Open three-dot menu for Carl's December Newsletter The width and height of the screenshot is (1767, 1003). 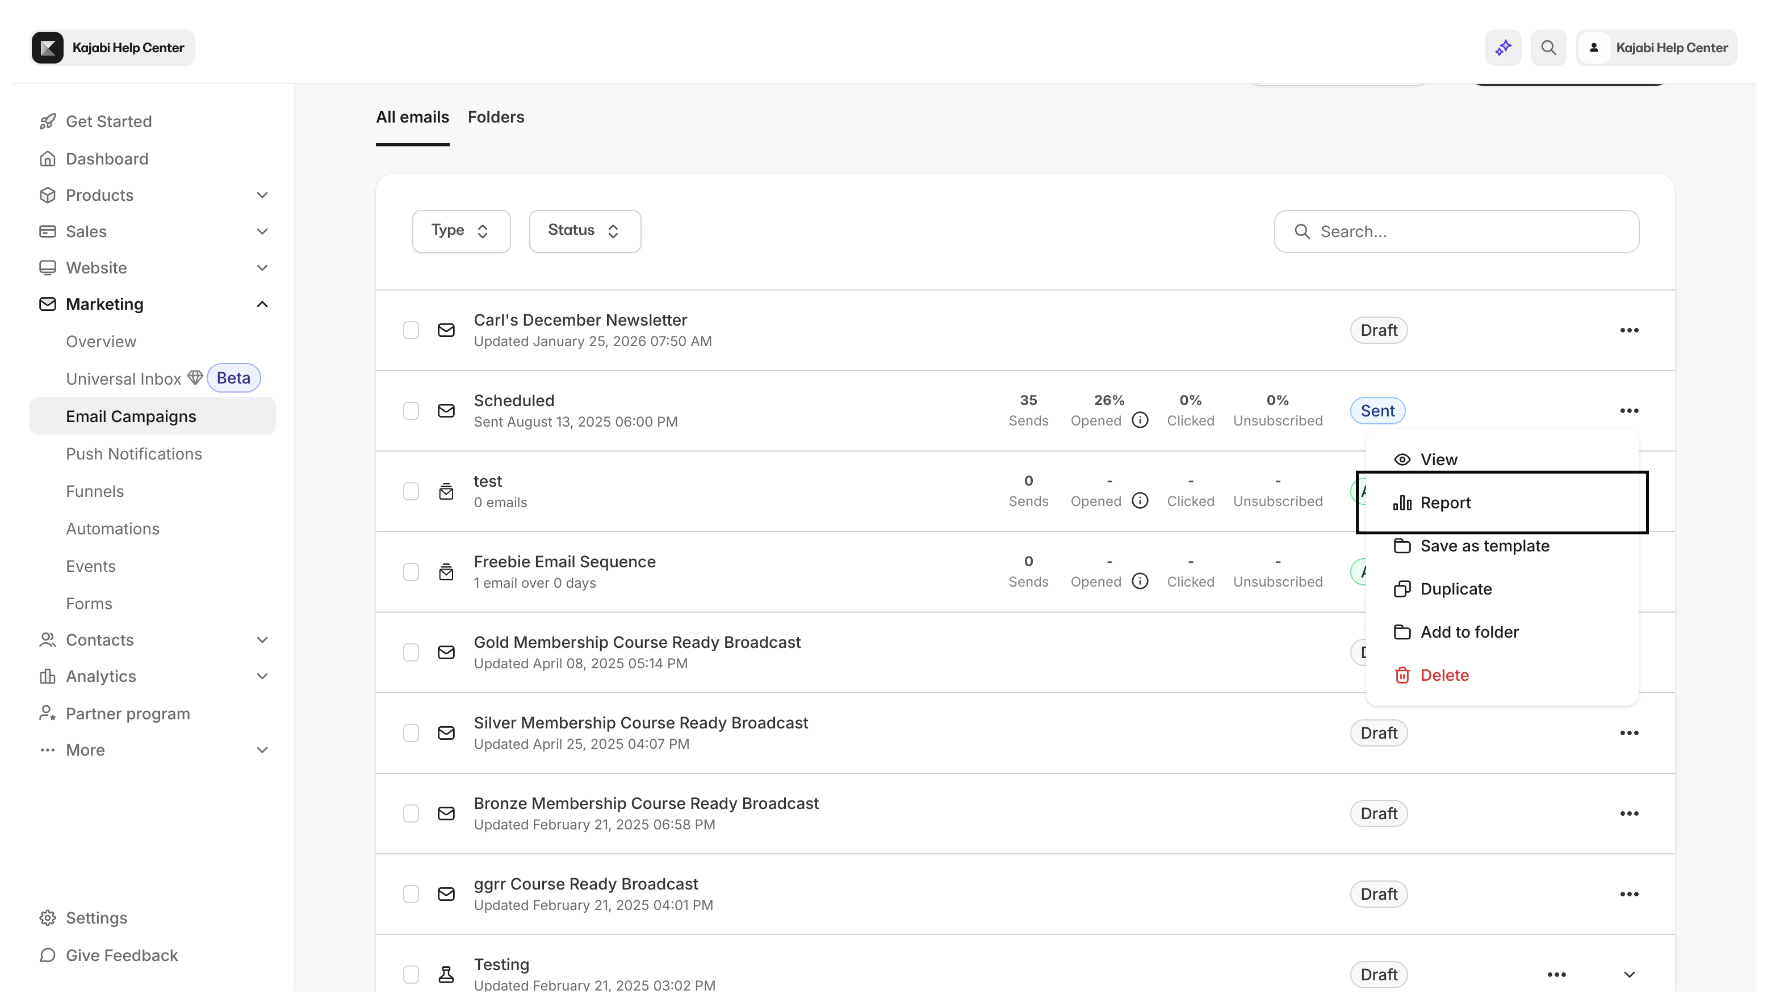[x=1628, y=330]
